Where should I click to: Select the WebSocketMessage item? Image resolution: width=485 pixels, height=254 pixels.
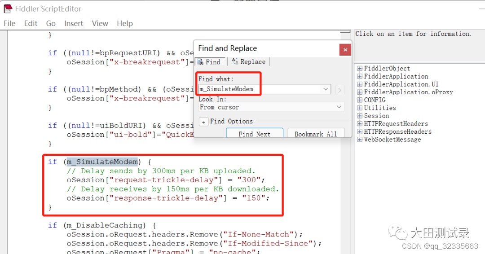pyautogui.click(x=392, y=140)
